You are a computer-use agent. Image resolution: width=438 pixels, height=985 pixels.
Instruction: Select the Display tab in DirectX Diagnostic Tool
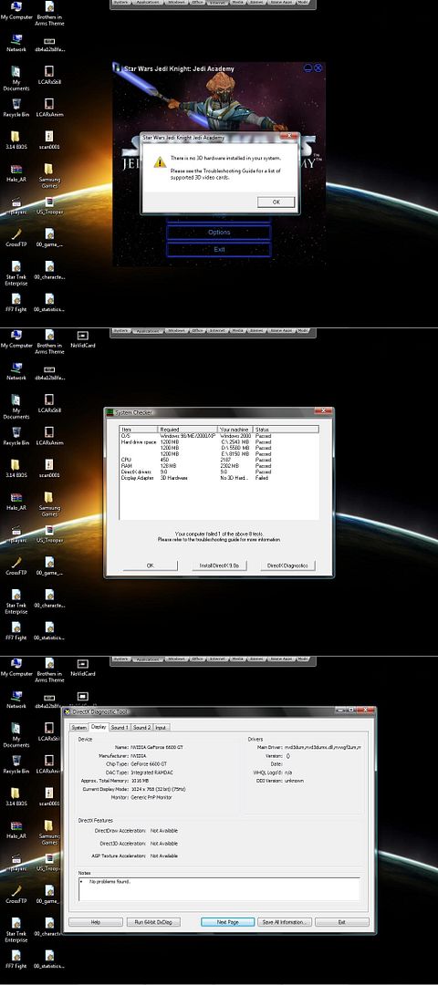coord(99,727)
